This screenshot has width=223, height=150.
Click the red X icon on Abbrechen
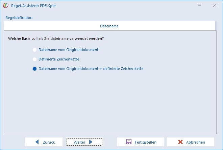point(180,142)
